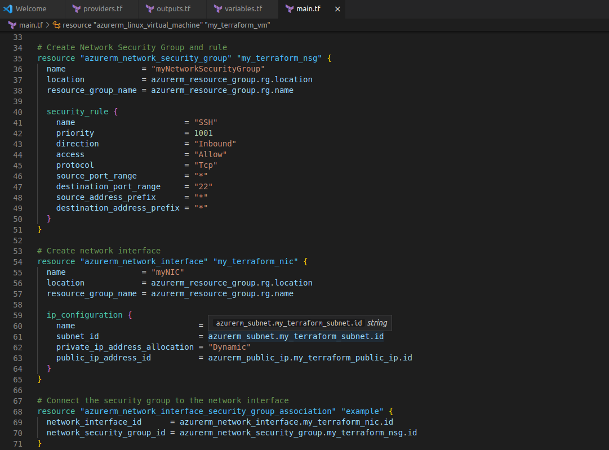The width and height of the screenshot is (609, 450).
Task: Go to the variables.tf tab label
Action: click(x=243, y=9)
